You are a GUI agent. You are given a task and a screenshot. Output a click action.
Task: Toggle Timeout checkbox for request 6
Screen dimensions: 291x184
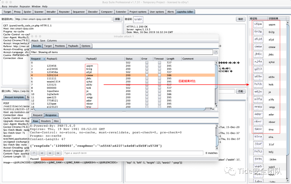point(160,82)
